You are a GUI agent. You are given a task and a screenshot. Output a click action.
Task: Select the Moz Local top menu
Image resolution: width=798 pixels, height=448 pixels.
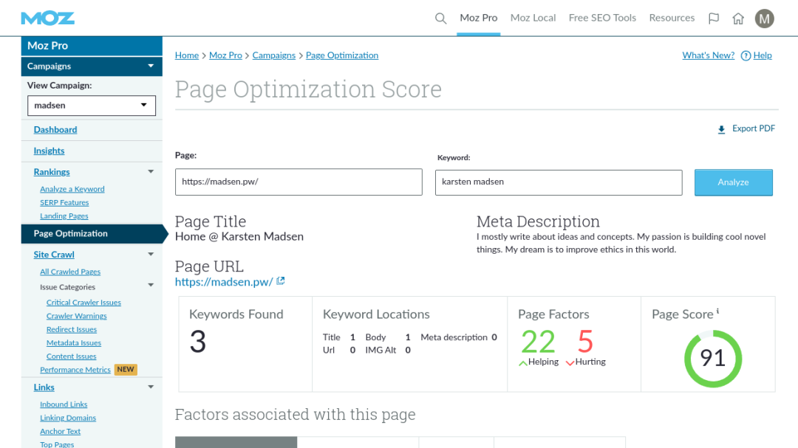click(533, 18)
